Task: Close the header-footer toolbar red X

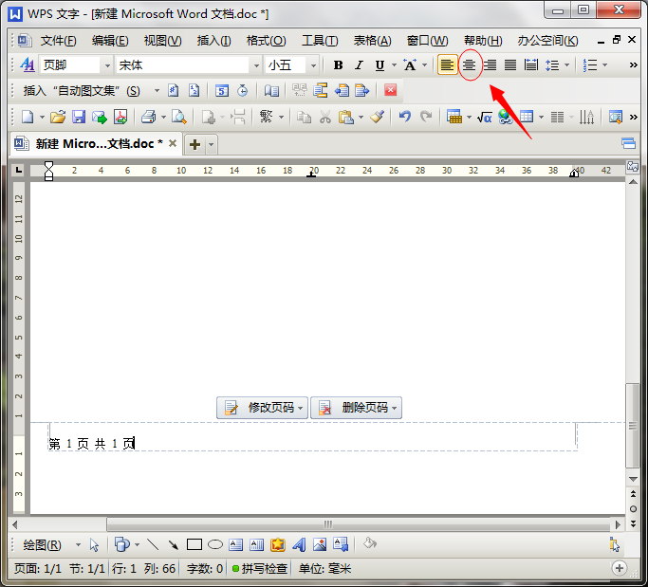Action: click(391, 90)
